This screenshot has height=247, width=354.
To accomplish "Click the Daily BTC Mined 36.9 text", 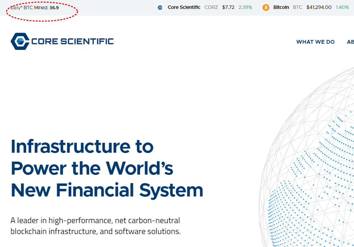I will pyautogui.click(x=35, y=8).
